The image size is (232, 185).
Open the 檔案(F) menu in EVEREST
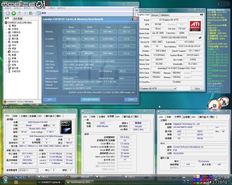(8, 8)
